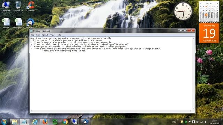Click the yellow shield tray icon
Screen dimensions: 223x125
pyautogui.click(x=182, y=122)
